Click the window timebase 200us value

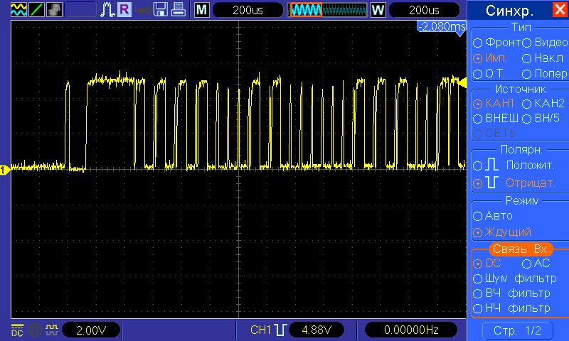tap(424, 10)
